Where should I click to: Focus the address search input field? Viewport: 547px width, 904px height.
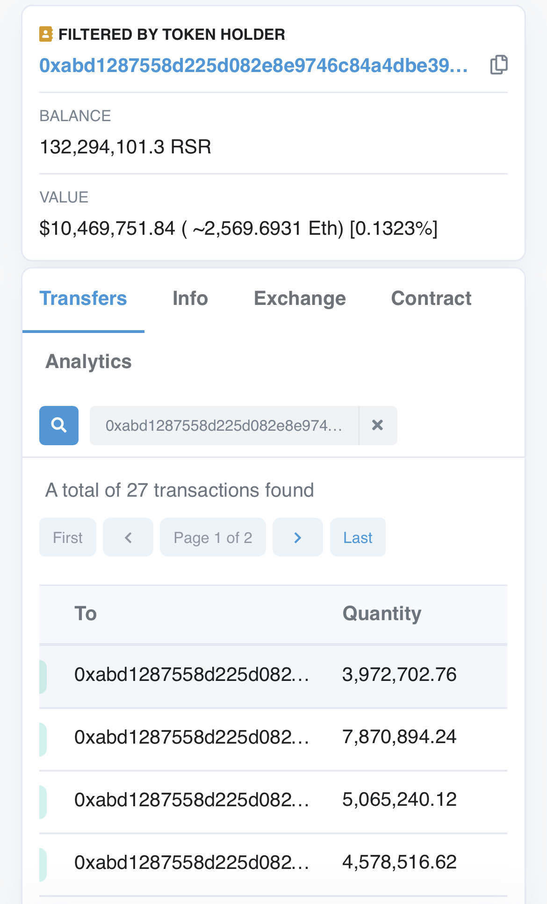(223, 425)
